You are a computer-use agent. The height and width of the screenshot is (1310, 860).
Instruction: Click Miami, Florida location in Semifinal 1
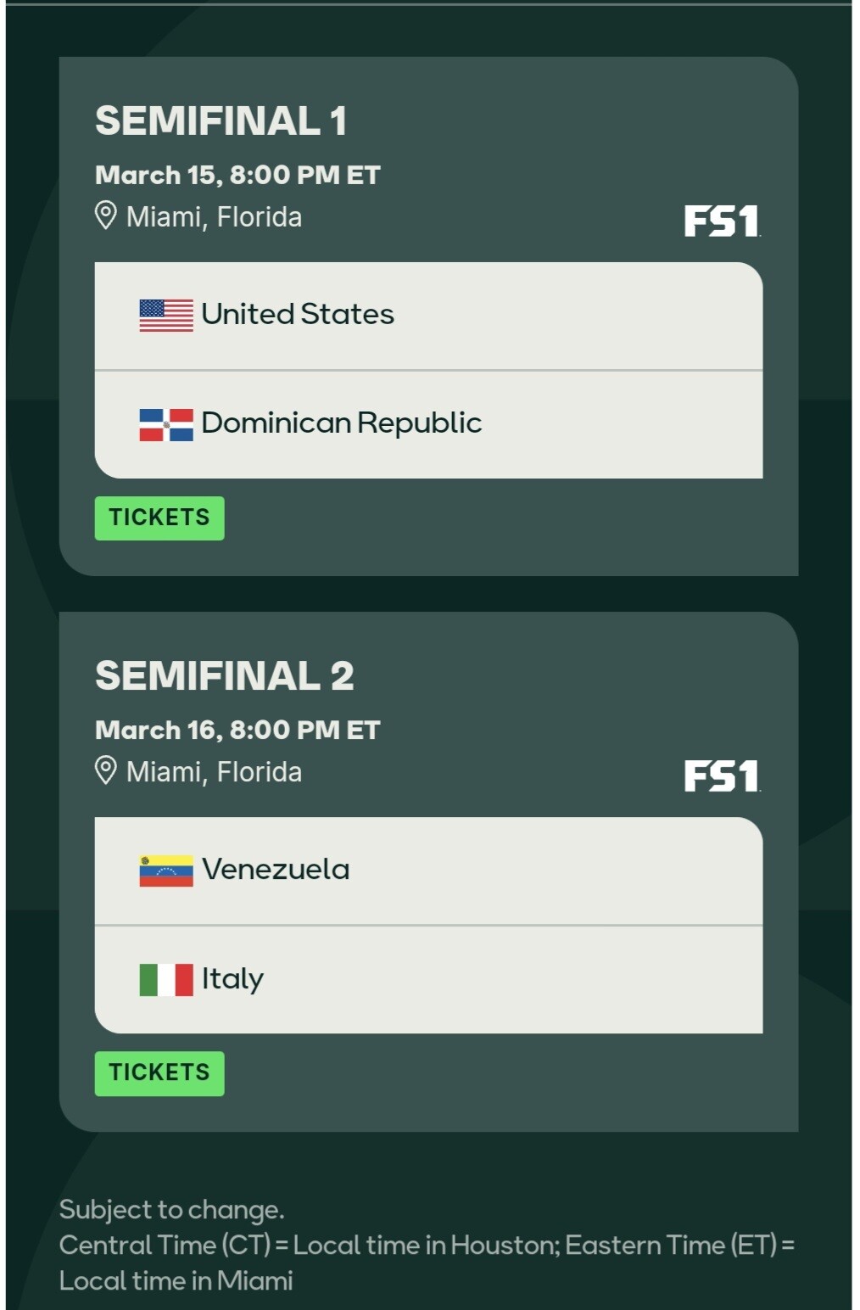214,217
